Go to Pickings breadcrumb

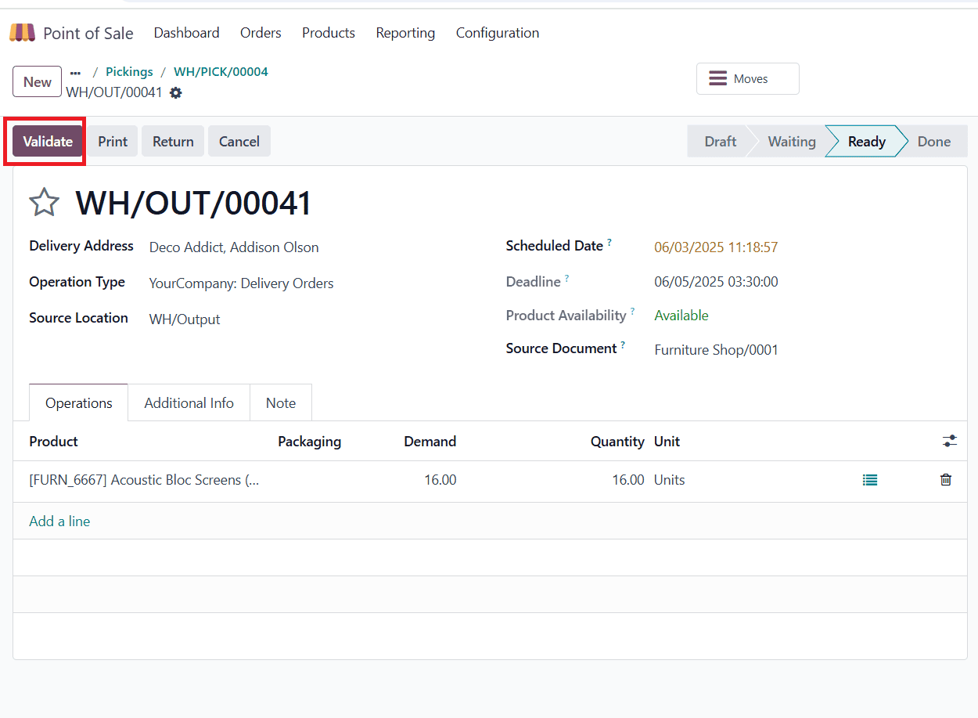pyautogui.click(x=129, y=72)
